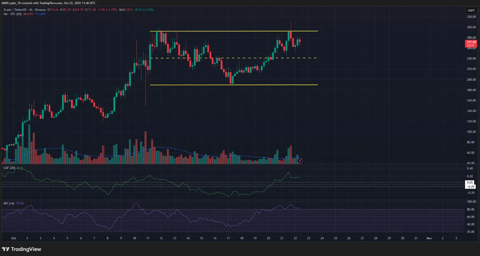
Task: Open the MFI (14) indicator label
Action: tap(8, 203)
